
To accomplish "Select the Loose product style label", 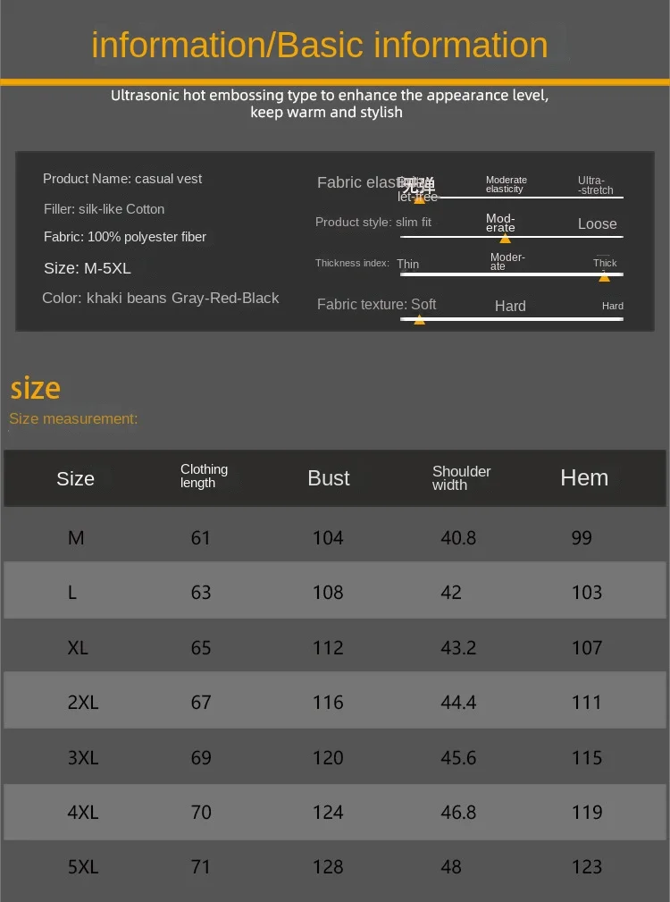I will [x=597, y=223].
